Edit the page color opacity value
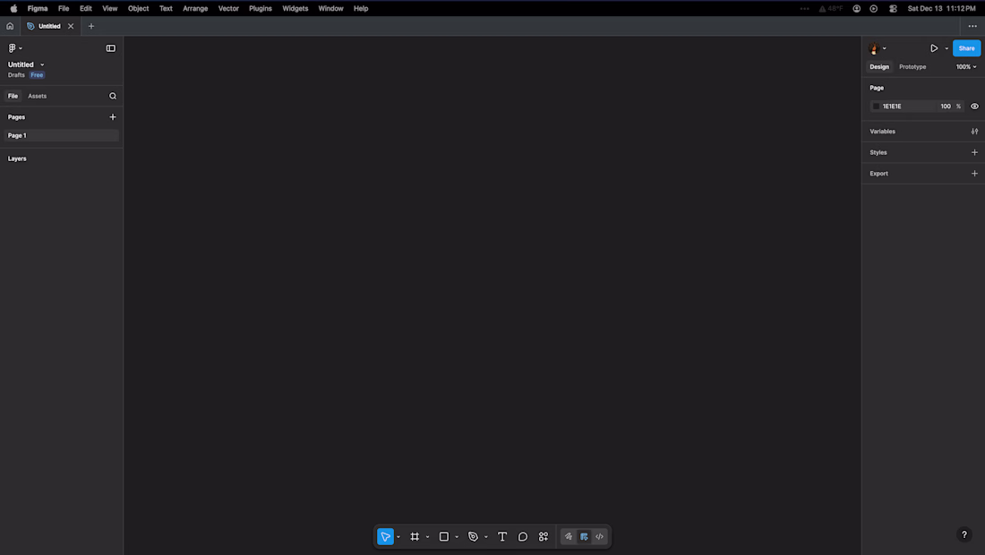Screen dimensions: 985x555 (x=946, y=107)
